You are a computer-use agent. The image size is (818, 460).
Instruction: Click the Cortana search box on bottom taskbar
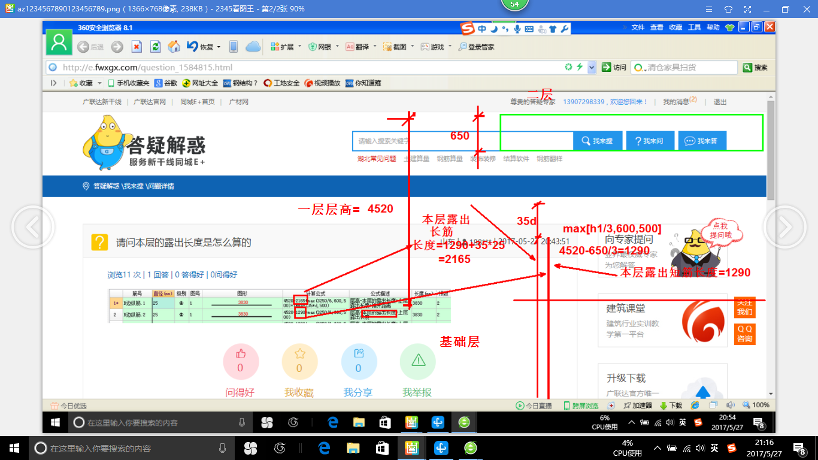pyautogui.click(x=131, y=448)
